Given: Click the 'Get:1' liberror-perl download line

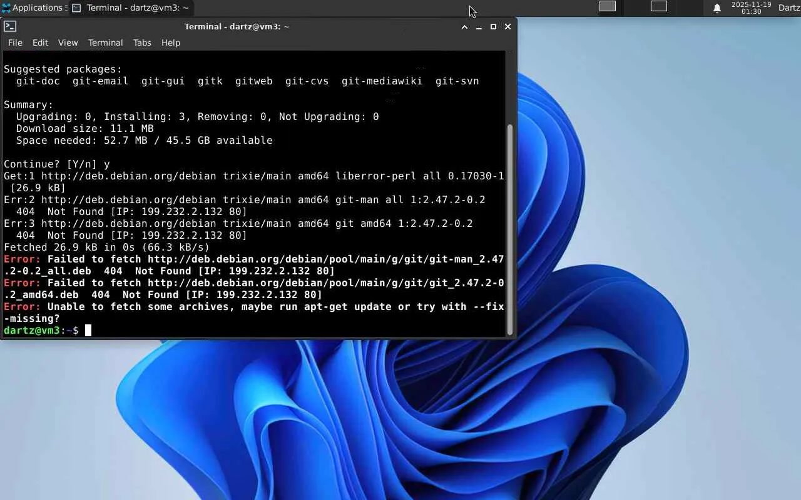Looking at the screenshot, I should (x=254, y=182).
